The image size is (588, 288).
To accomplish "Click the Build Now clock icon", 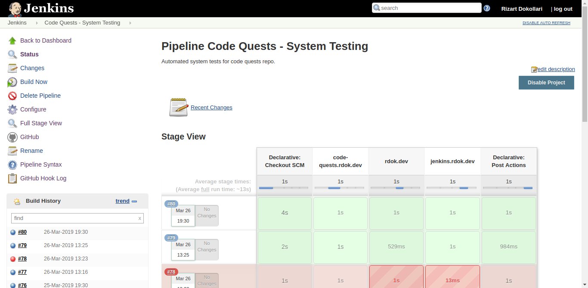I will click(12, 82).
